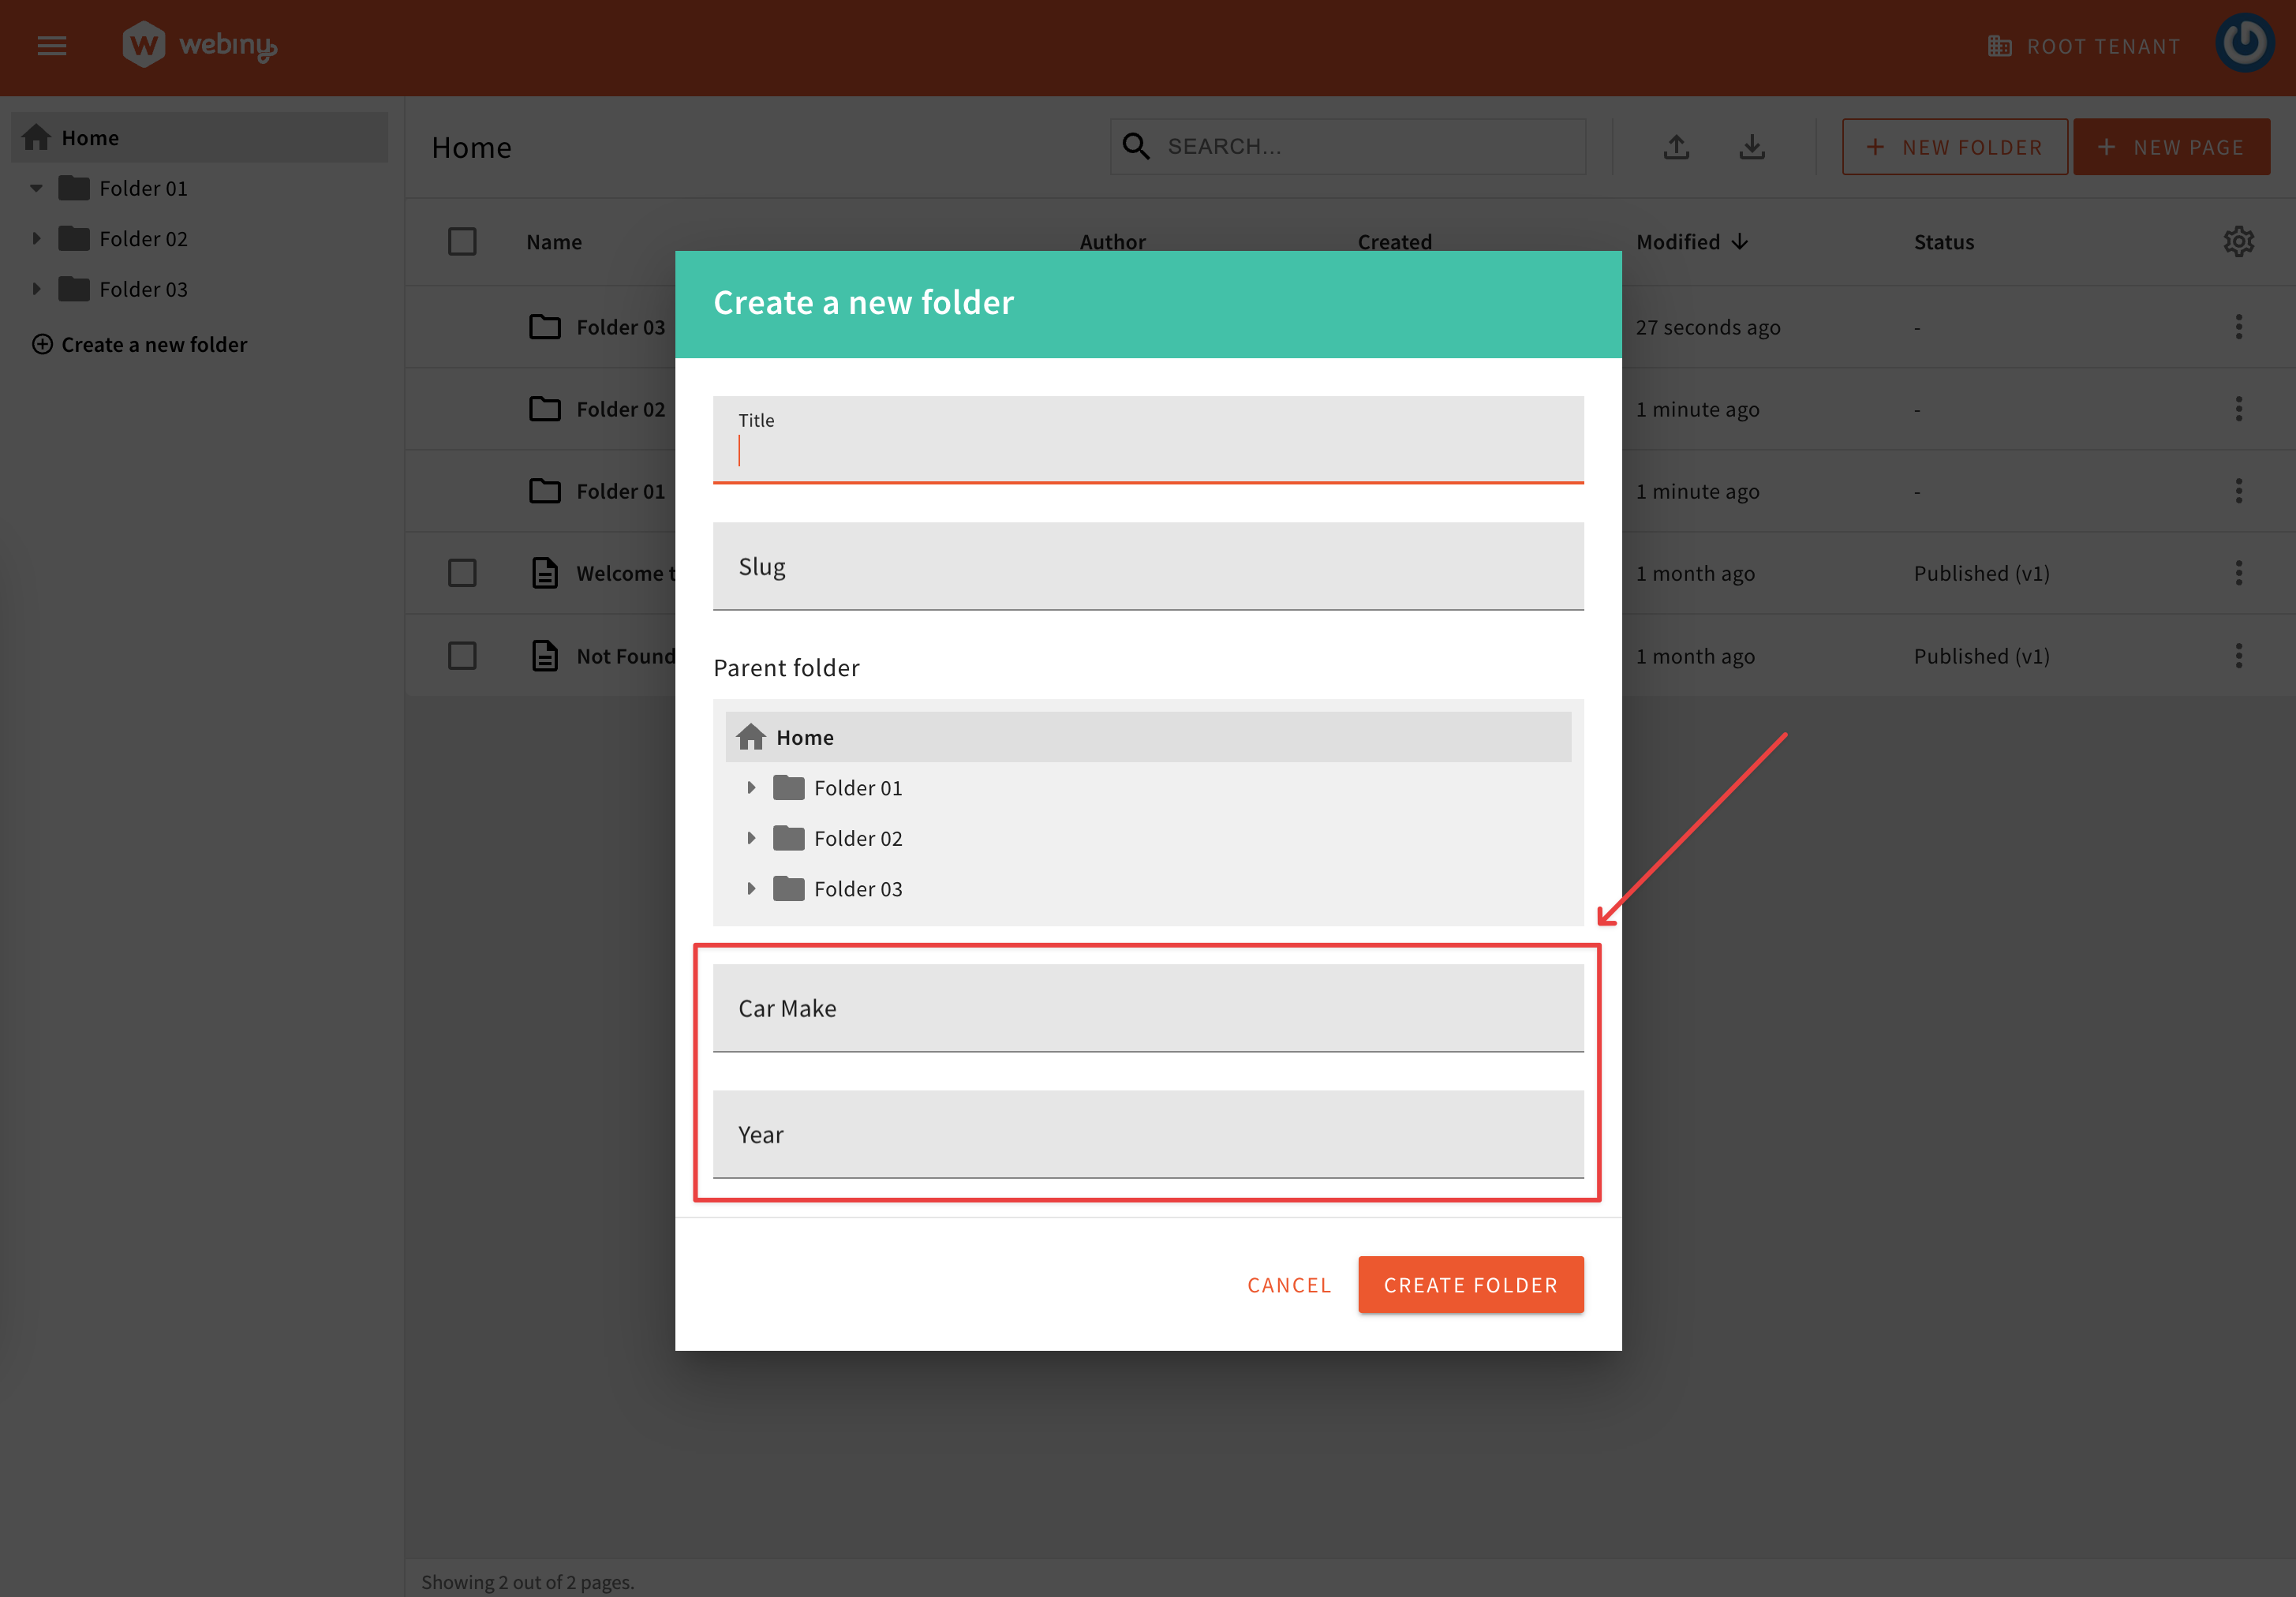Screen dimensions: 2296x1597
Task: Click the Create a new folder plus icon
Action: (x=42, y=344)
